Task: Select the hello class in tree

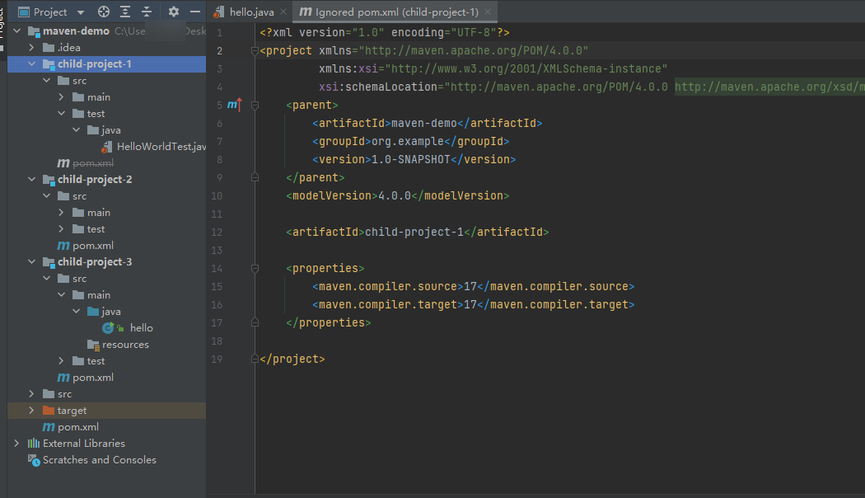Action: pyautogui.click(x=106, y=328)
